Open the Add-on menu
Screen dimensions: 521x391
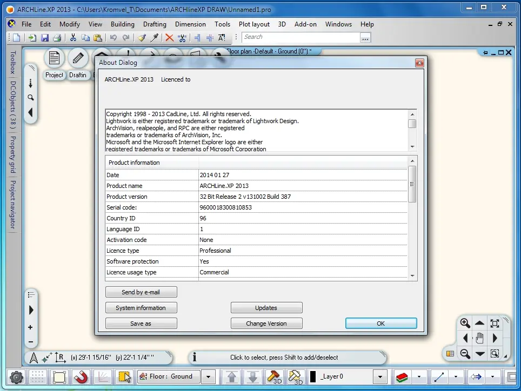[x=305, y=24]
